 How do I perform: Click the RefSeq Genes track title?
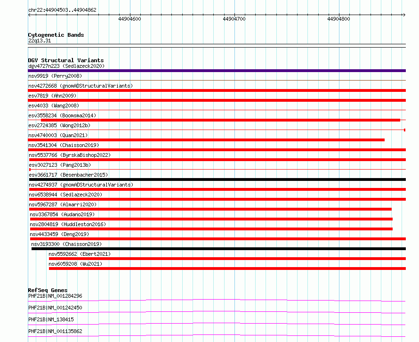pos(48,290)
